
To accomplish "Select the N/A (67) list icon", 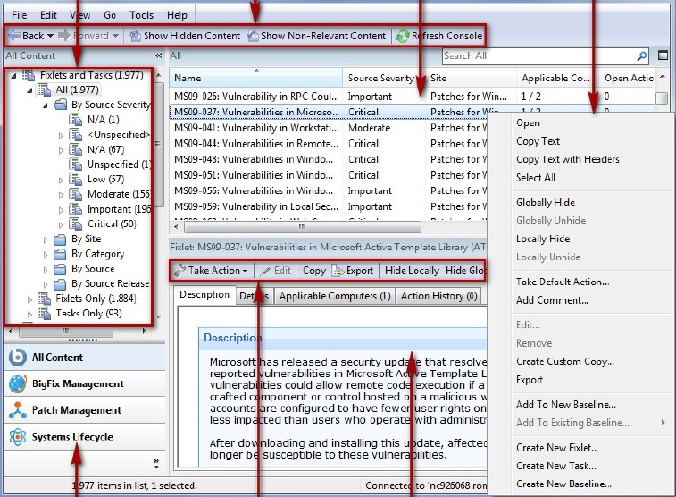I will pos(75,149).
